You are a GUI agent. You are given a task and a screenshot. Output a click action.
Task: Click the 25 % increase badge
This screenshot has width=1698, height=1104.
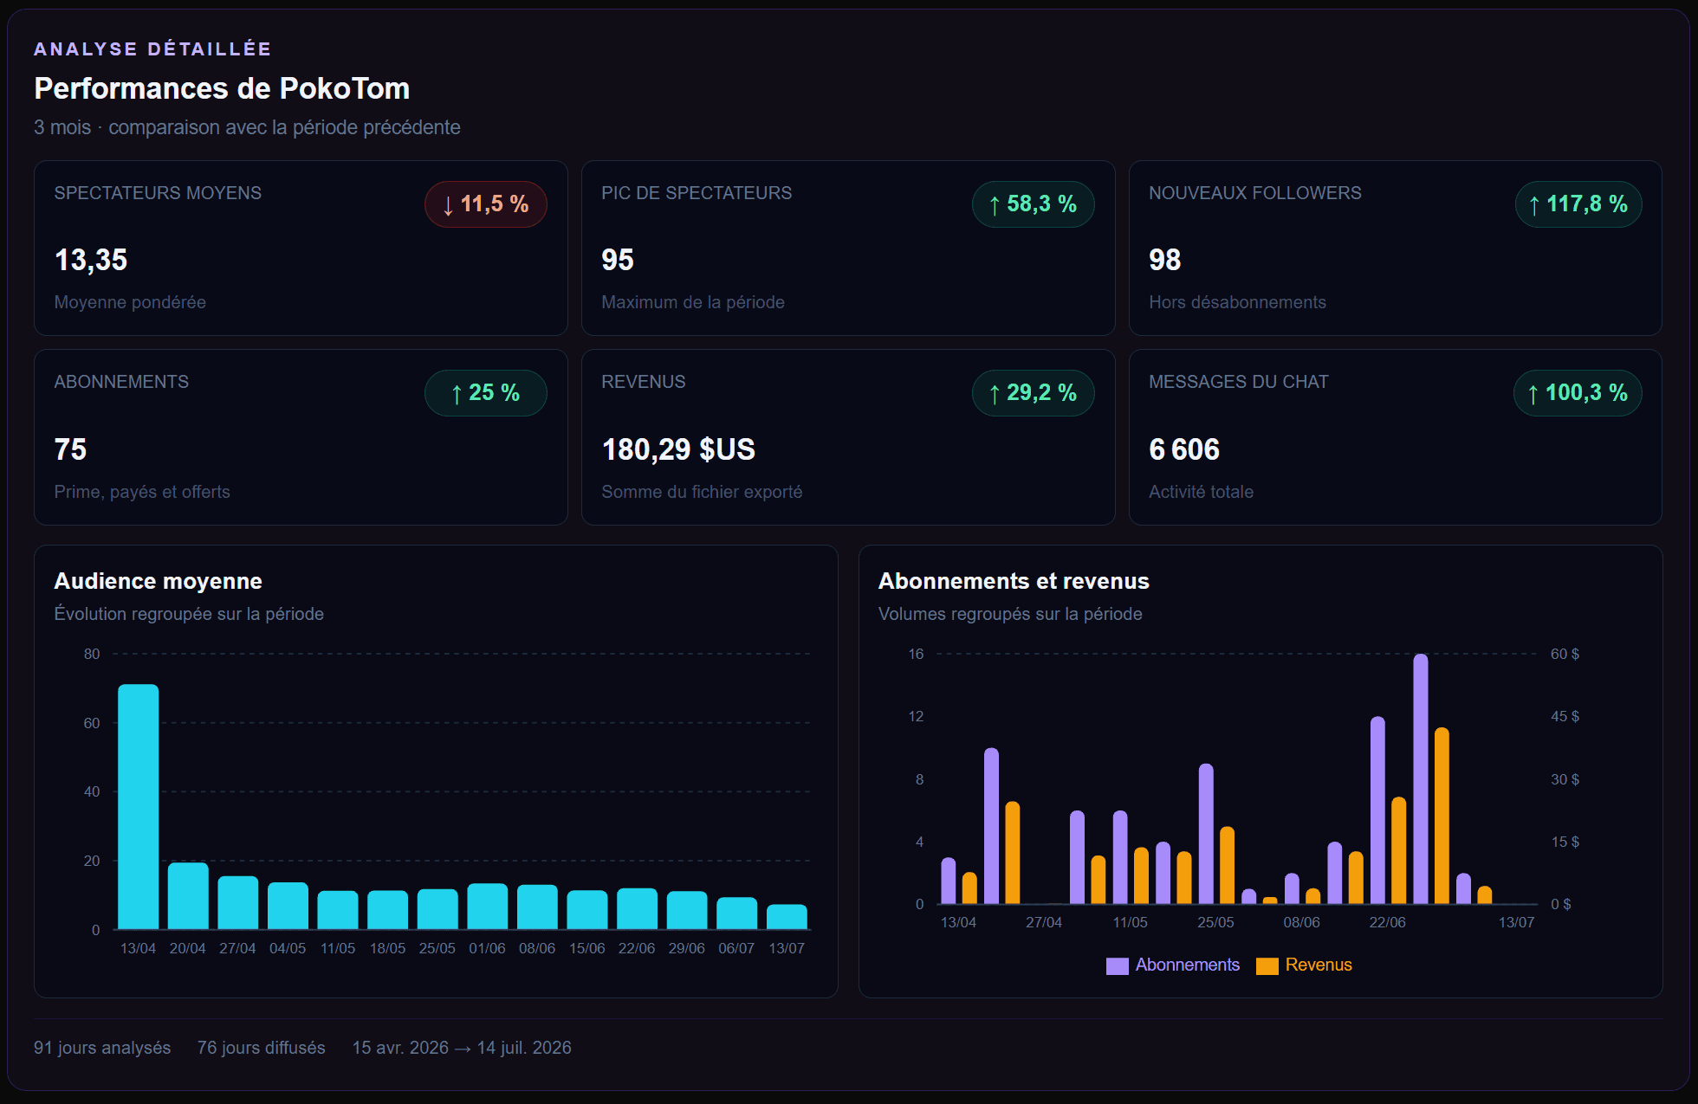(485, 393)
